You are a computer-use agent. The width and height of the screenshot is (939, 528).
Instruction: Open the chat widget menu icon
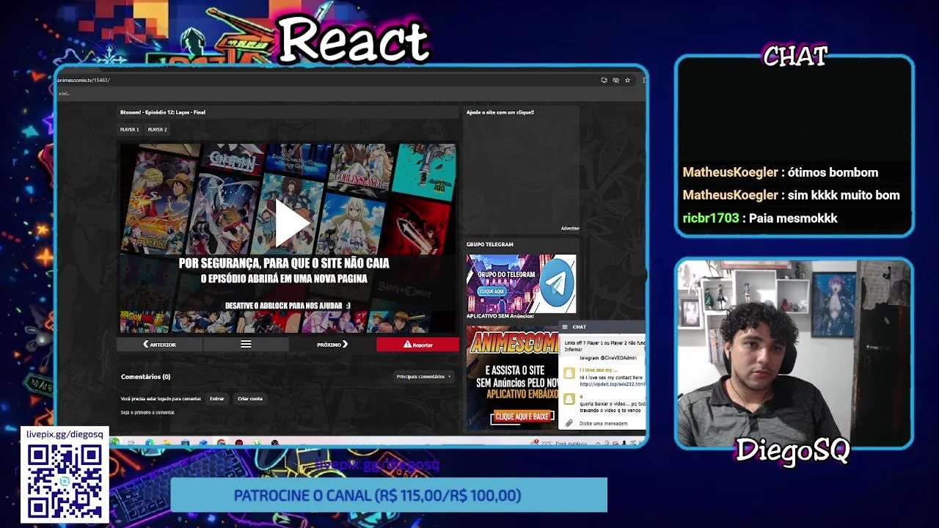pyautogui.click(x=565, y=327)
